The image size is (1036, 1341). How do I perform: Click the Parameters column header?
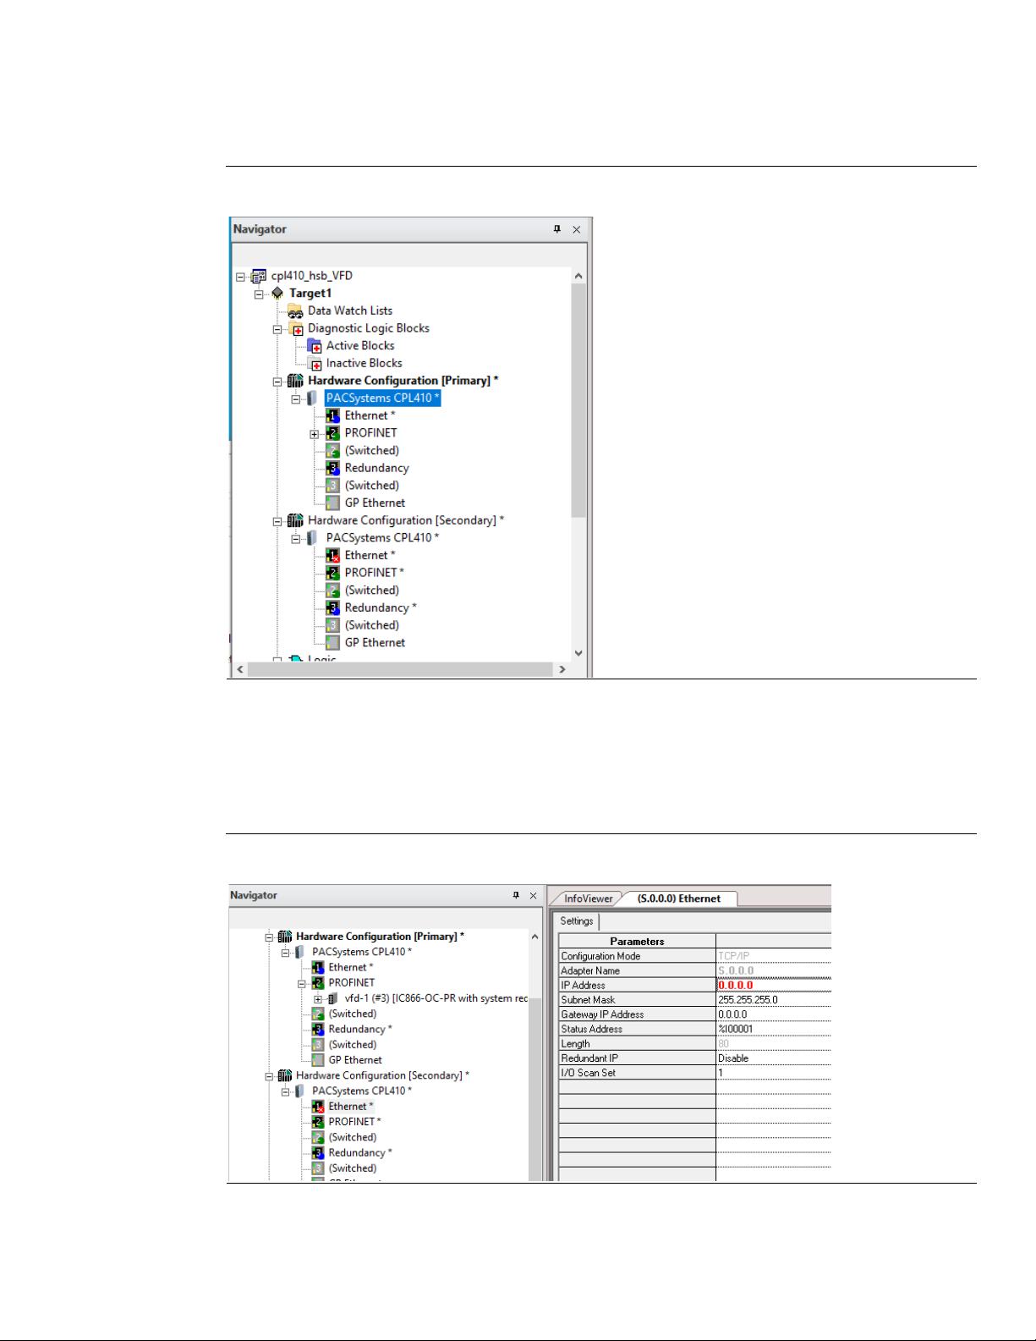point(637,941)
